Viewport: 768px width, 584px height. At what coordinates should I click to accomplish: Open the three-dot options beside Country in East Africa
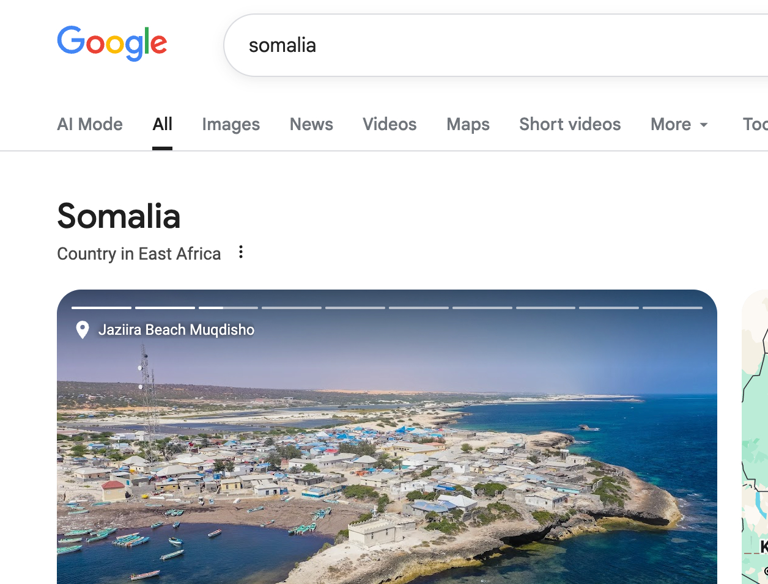(241, 252)
